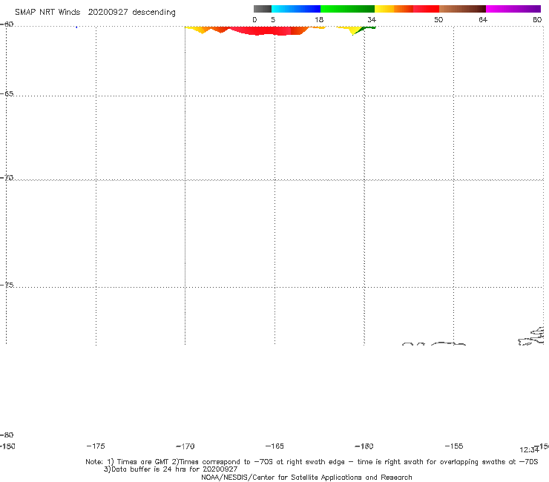Click the note '3)Data buffer is 24 hrs'
The width and height of the screenshot is (549, 482).
171,469
